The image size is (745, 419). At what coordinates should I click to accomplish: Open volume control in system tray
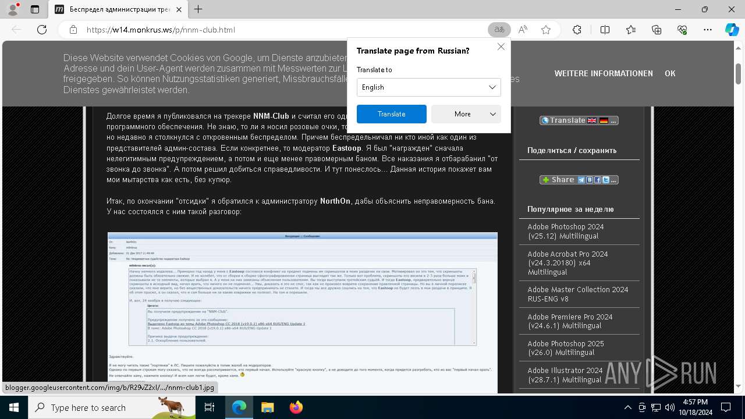point(669,407)
